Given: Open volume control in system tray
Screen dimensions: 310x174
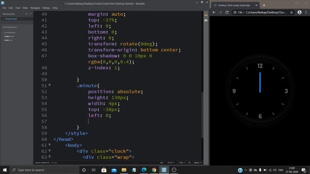Looking at the screenshot, I should click(275, 170).
